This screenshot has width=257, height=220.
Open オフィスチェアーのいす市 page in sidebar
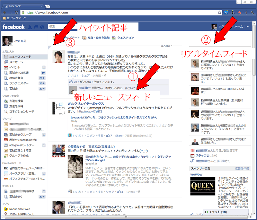[24, 179]
